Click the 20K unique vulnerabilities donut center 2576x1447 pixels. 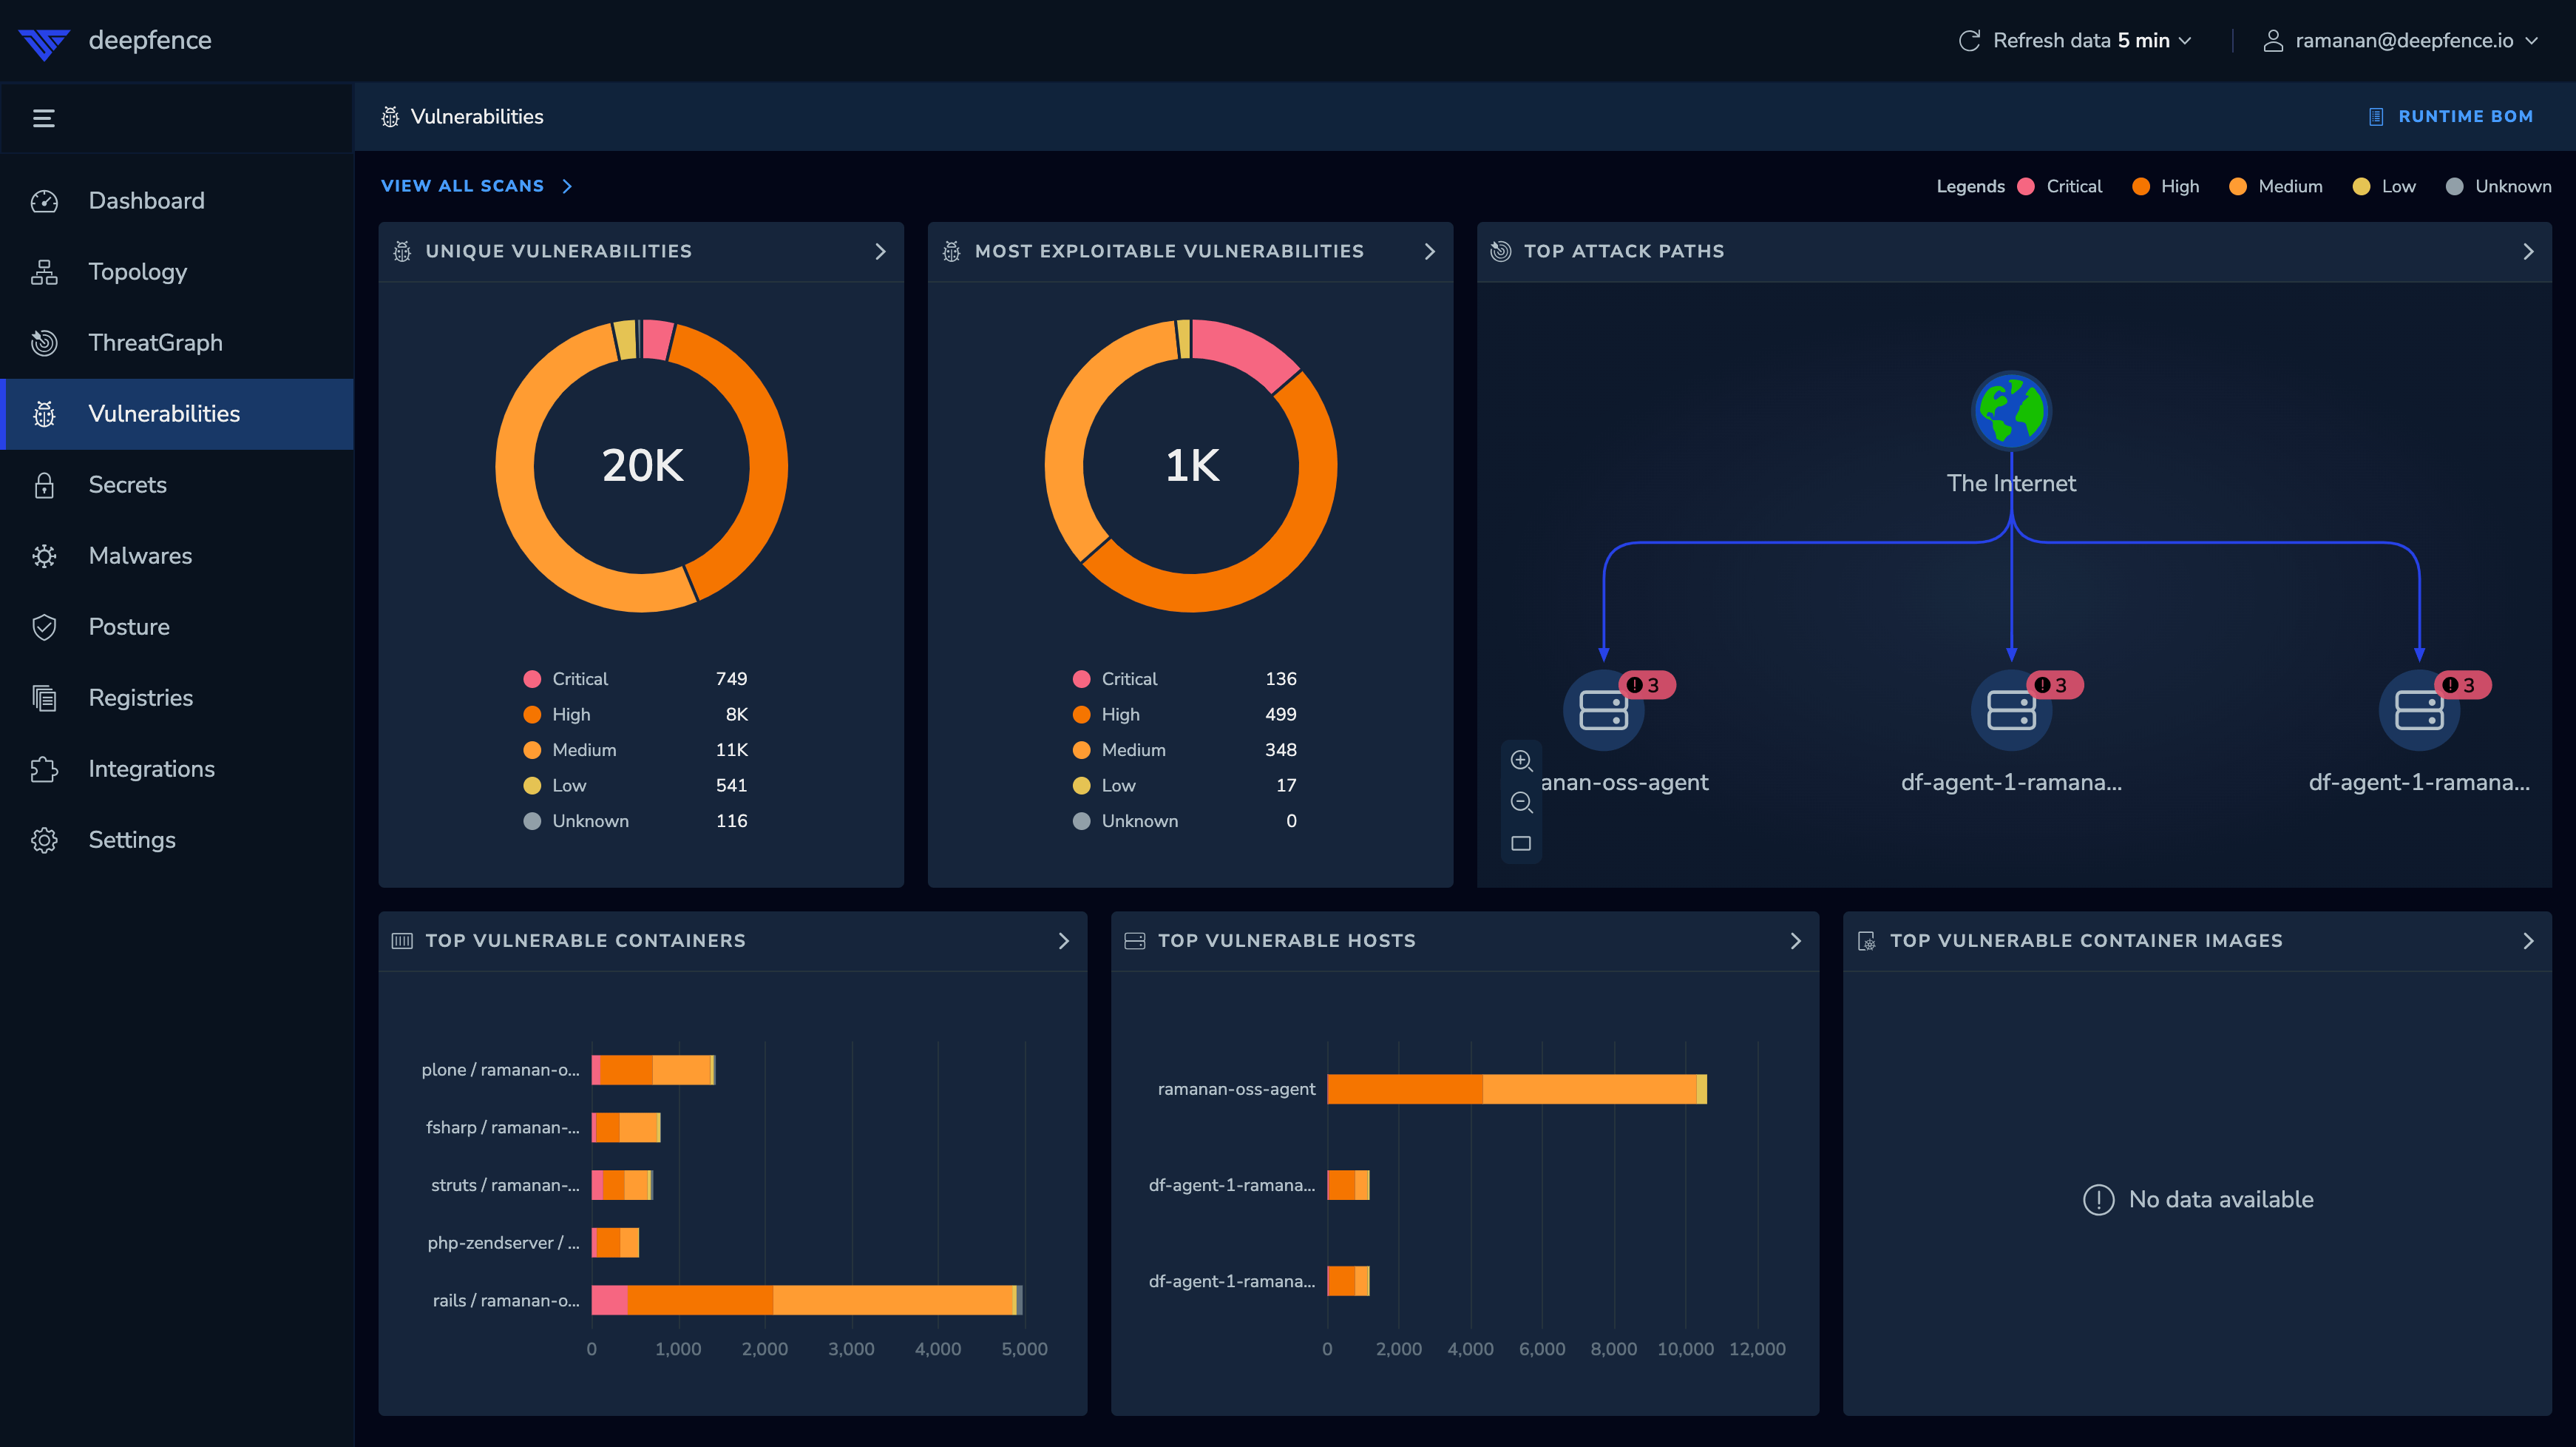click(x=642, y=465)
